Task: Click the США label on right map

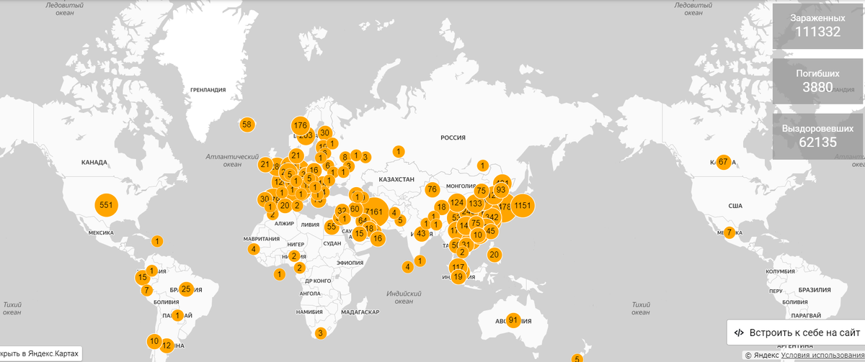Action: (735, 206)
